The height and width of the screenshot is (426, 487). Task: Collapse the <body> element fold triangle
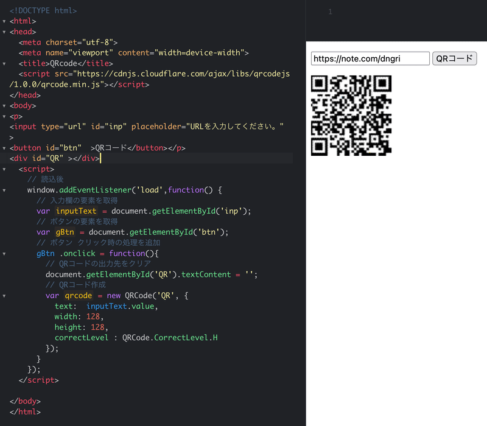[x=4, y=105]
